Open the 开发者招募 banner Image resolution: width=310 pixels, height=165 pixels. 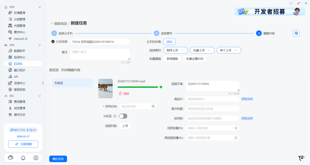point(270,11)
